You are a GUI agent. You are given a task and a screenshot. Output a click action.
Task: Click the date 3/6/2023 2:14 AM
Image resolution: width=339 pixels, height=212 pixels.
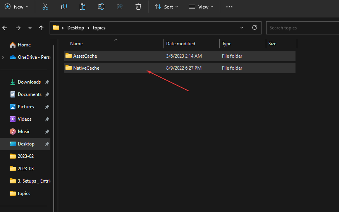[x=184, y=56]
